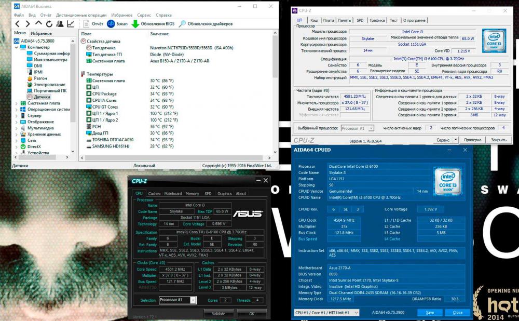Click the Обновления драйверов magnifier icon
This screenshot has height=321, width=519.
click(x=182, y=23)
